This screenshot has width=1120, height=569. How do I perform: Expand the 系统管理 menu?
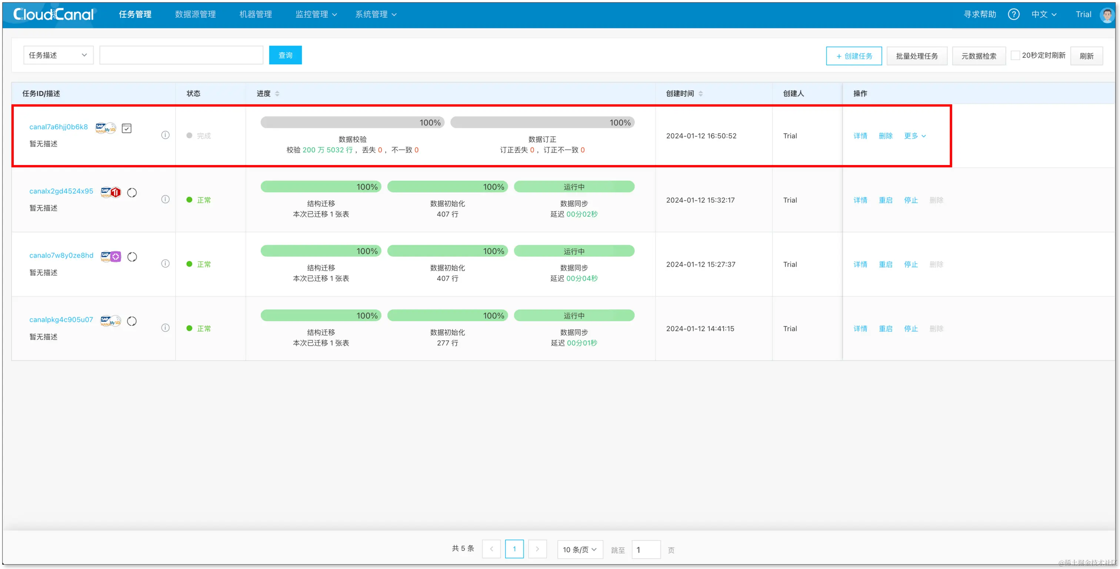pyautogui.click(x=376, y=14)
